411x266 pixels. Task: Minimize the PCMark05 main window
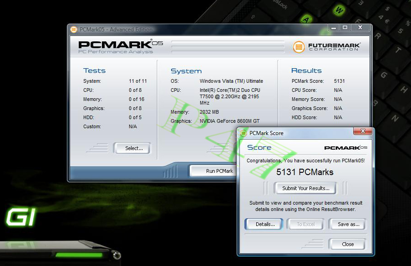334,27
